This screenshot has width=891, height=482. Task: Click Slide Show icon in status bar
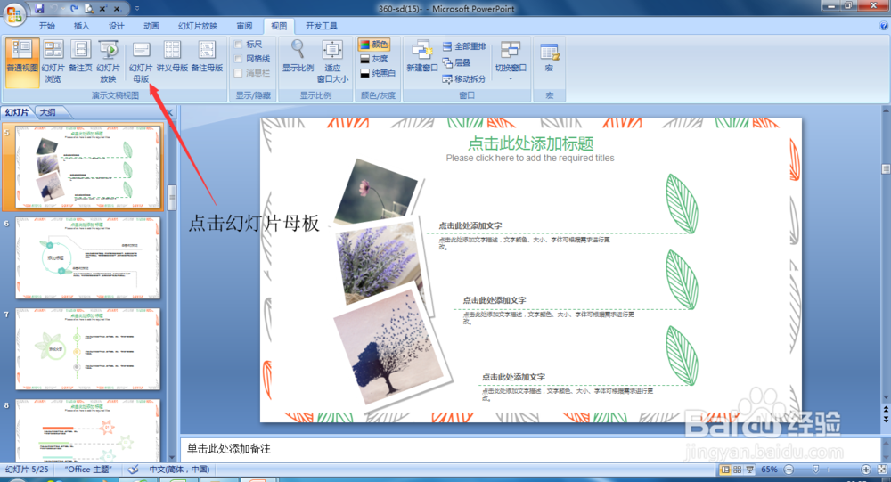(x=750, y=470)
